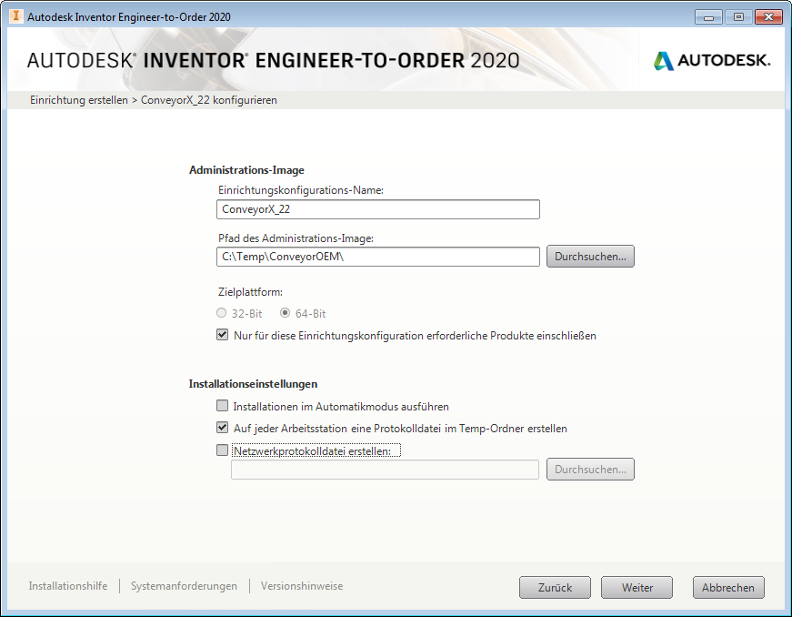Click the Inventor app icon in title bar
The width and height of the screenshot is (792, 617).
15,16
